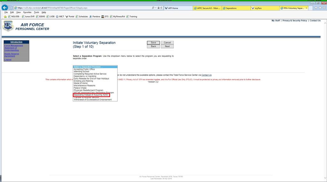Screen dimensions: 327x182
Task: Open the DTS bookmark in favorites bar
Action: coord(105,17)
